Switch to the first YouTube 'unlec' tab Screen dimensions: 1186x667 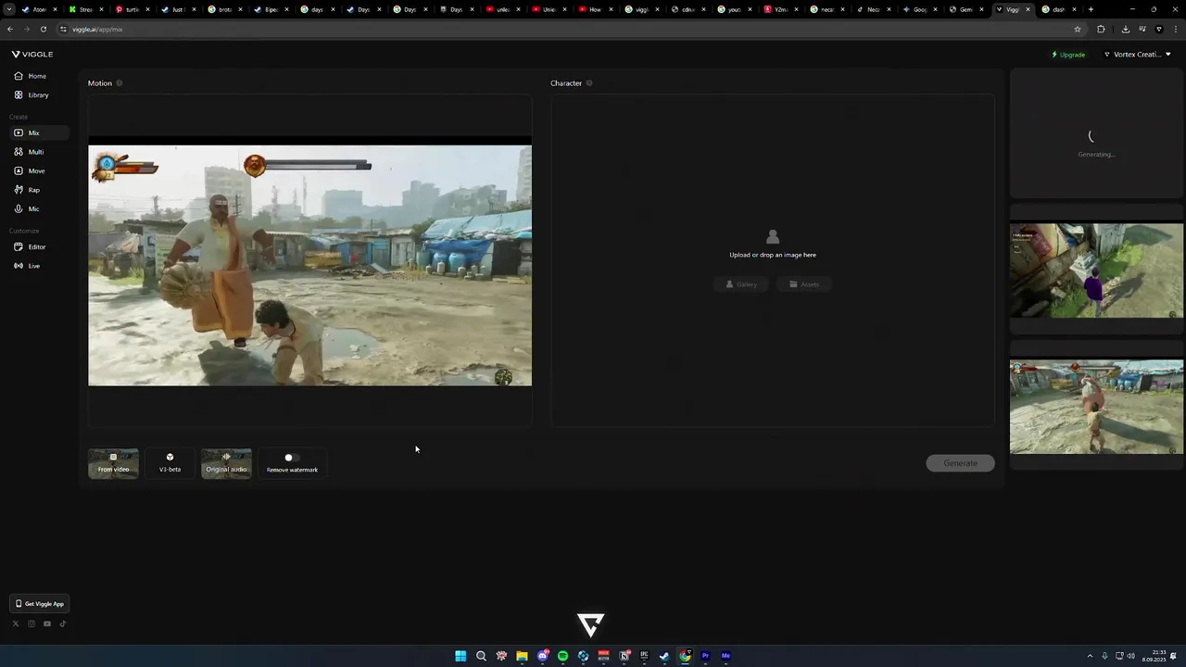504,9
